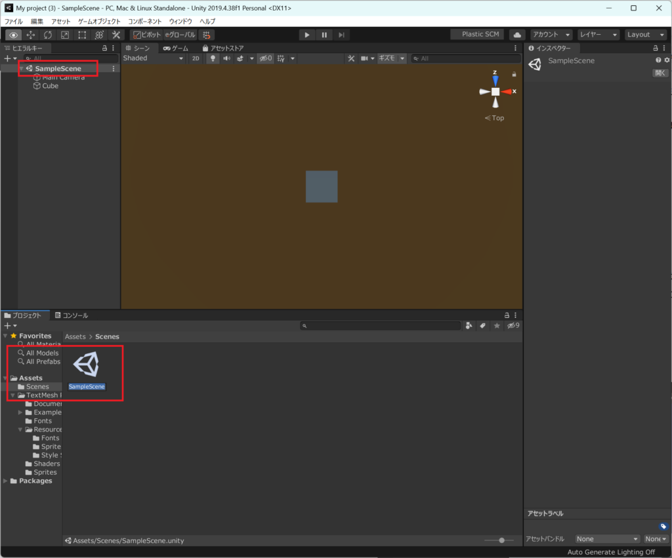This screenshot has height=558, width=672.
Task: Toggle grid snapping icon in toolbar
Action: click(x=207, y=35)
